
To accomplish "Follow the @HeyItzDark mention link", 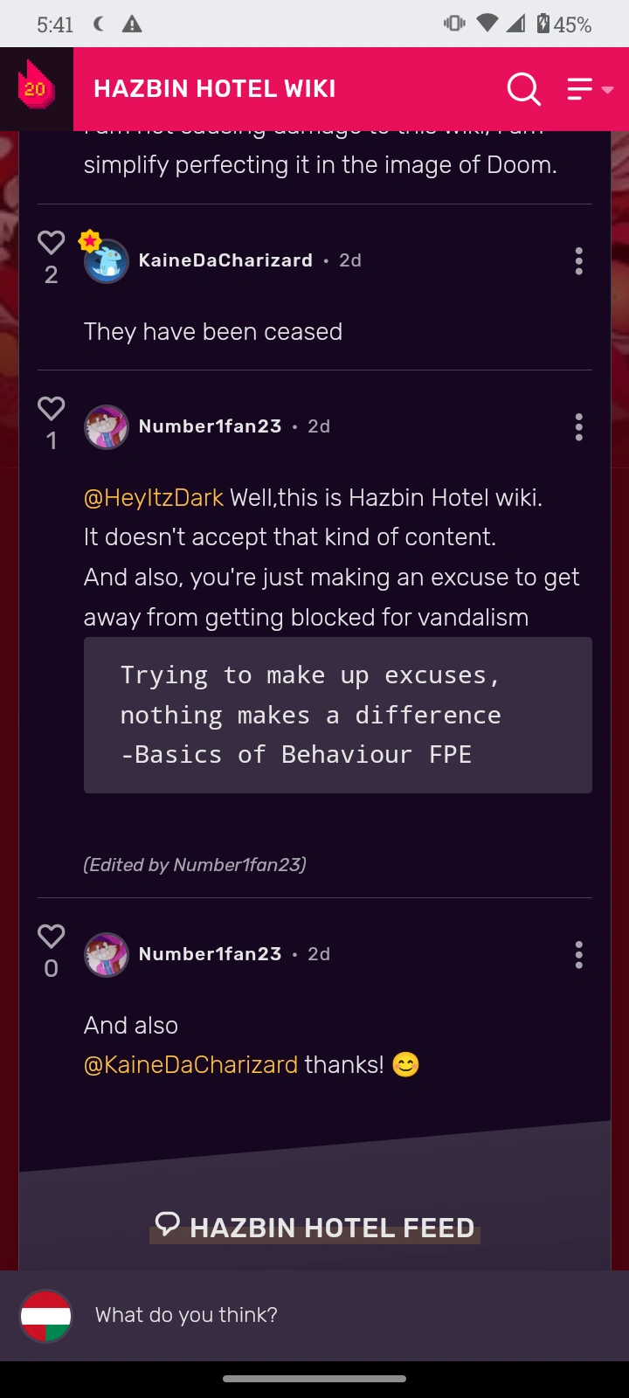I will [154, 498].
